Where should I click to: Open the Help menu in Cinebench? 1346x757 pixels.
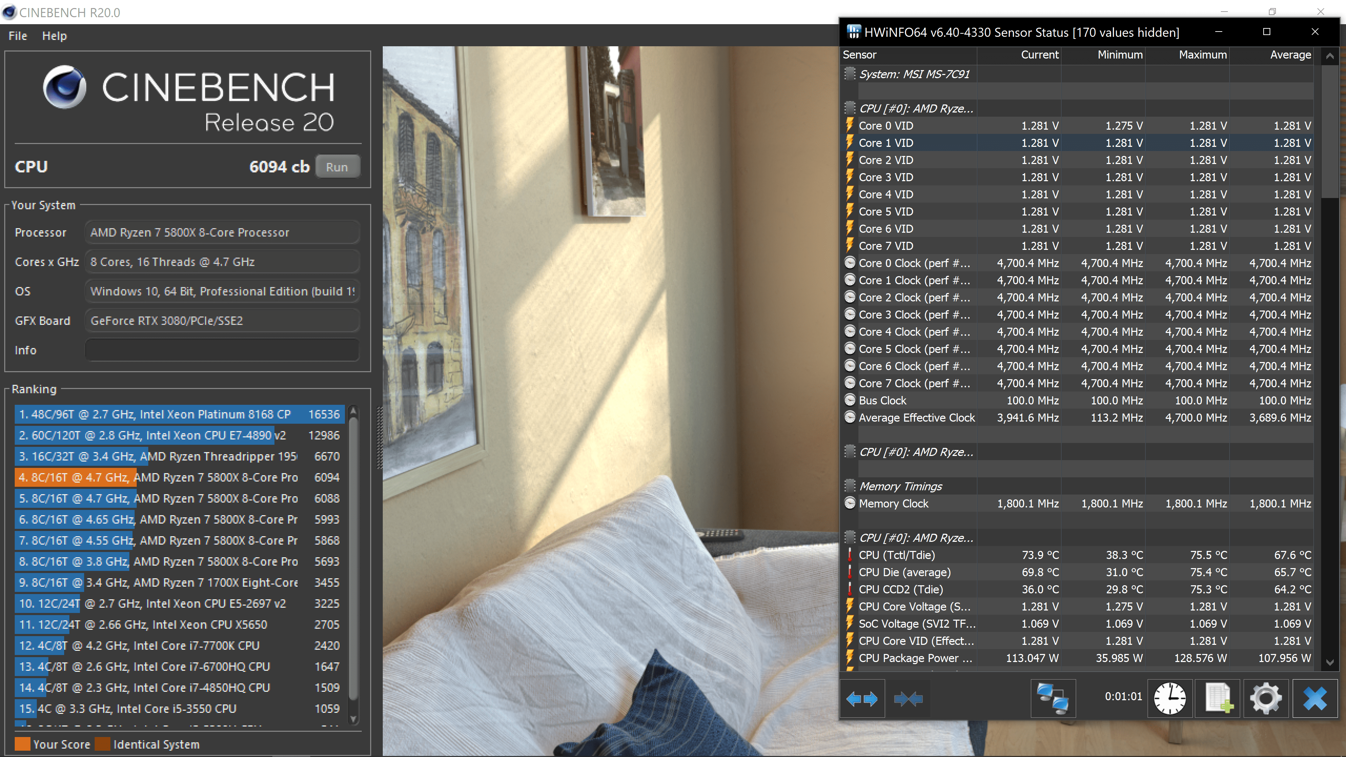pos(54,36)
